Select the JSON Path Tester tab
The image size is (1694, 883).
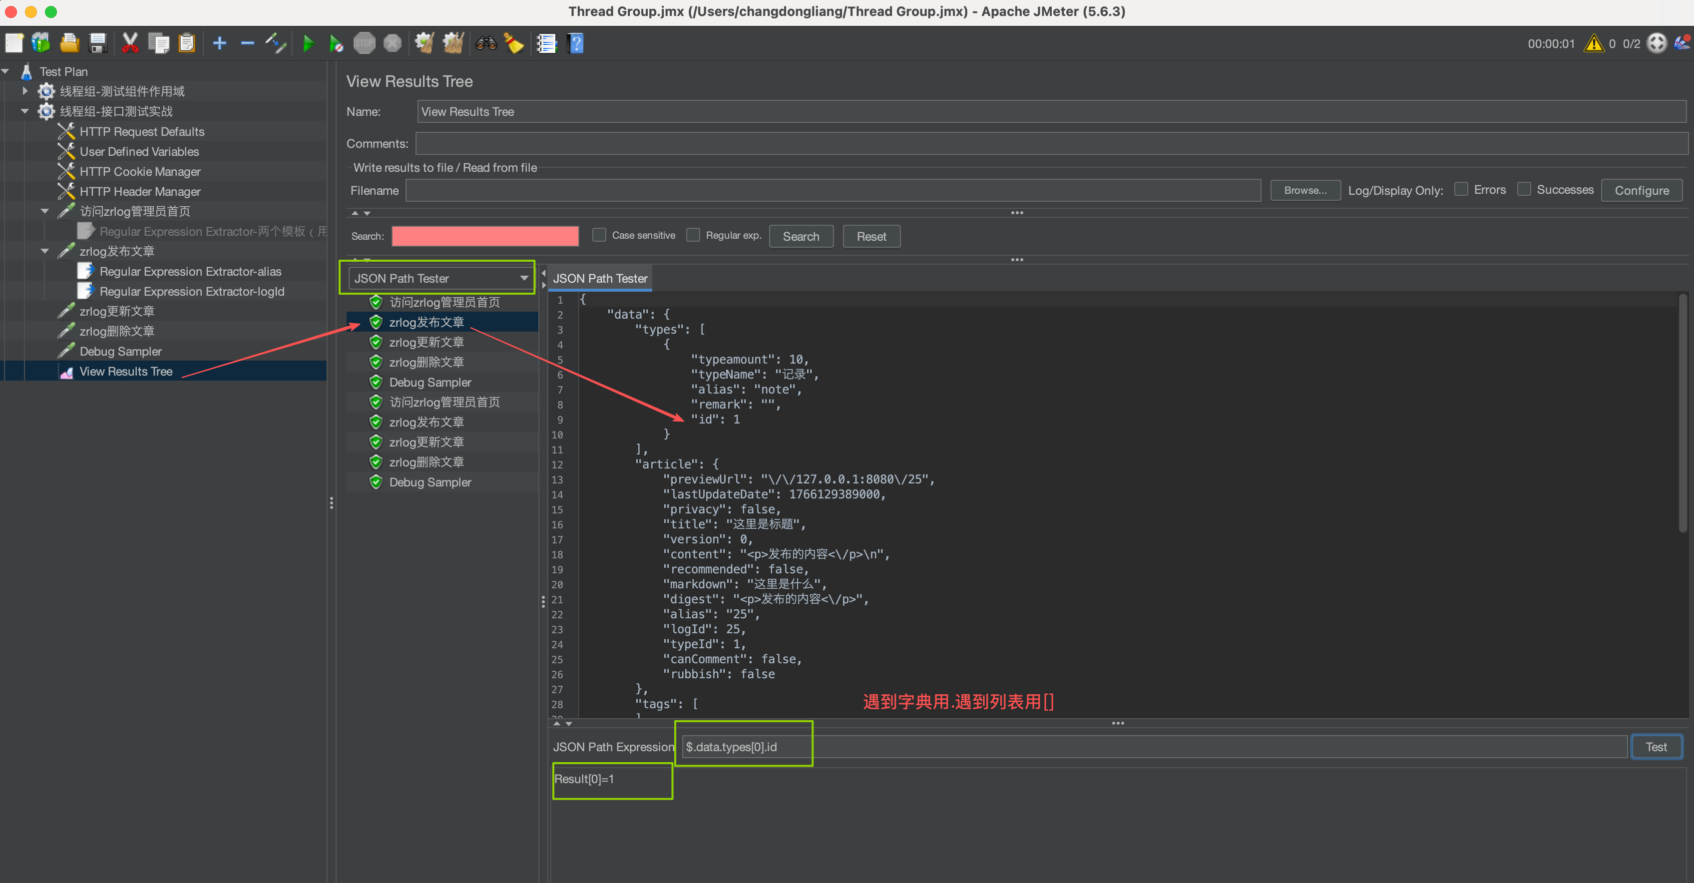coord(600,278)
